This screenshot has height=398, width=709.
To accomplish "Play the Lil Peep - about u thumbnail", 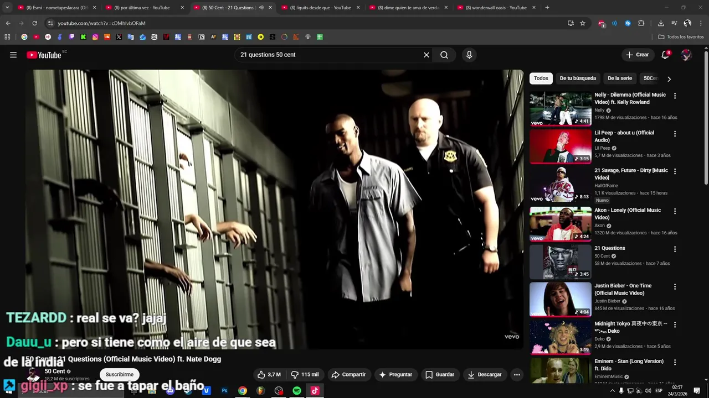I will click(560, 146).
